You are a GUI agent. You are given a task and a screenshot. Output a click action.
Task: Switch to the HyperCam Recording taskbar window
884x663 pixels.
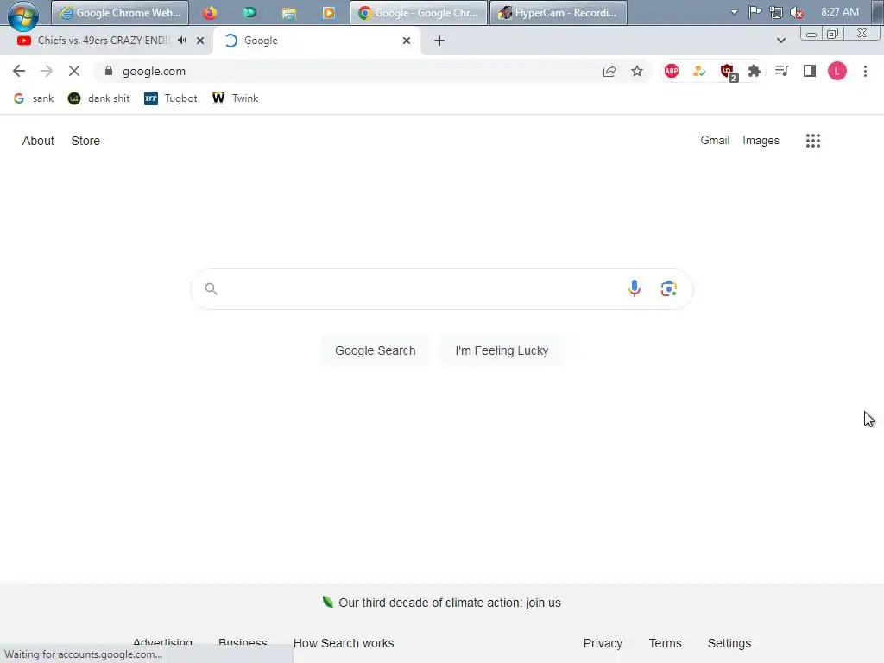[x=559, y=12]
